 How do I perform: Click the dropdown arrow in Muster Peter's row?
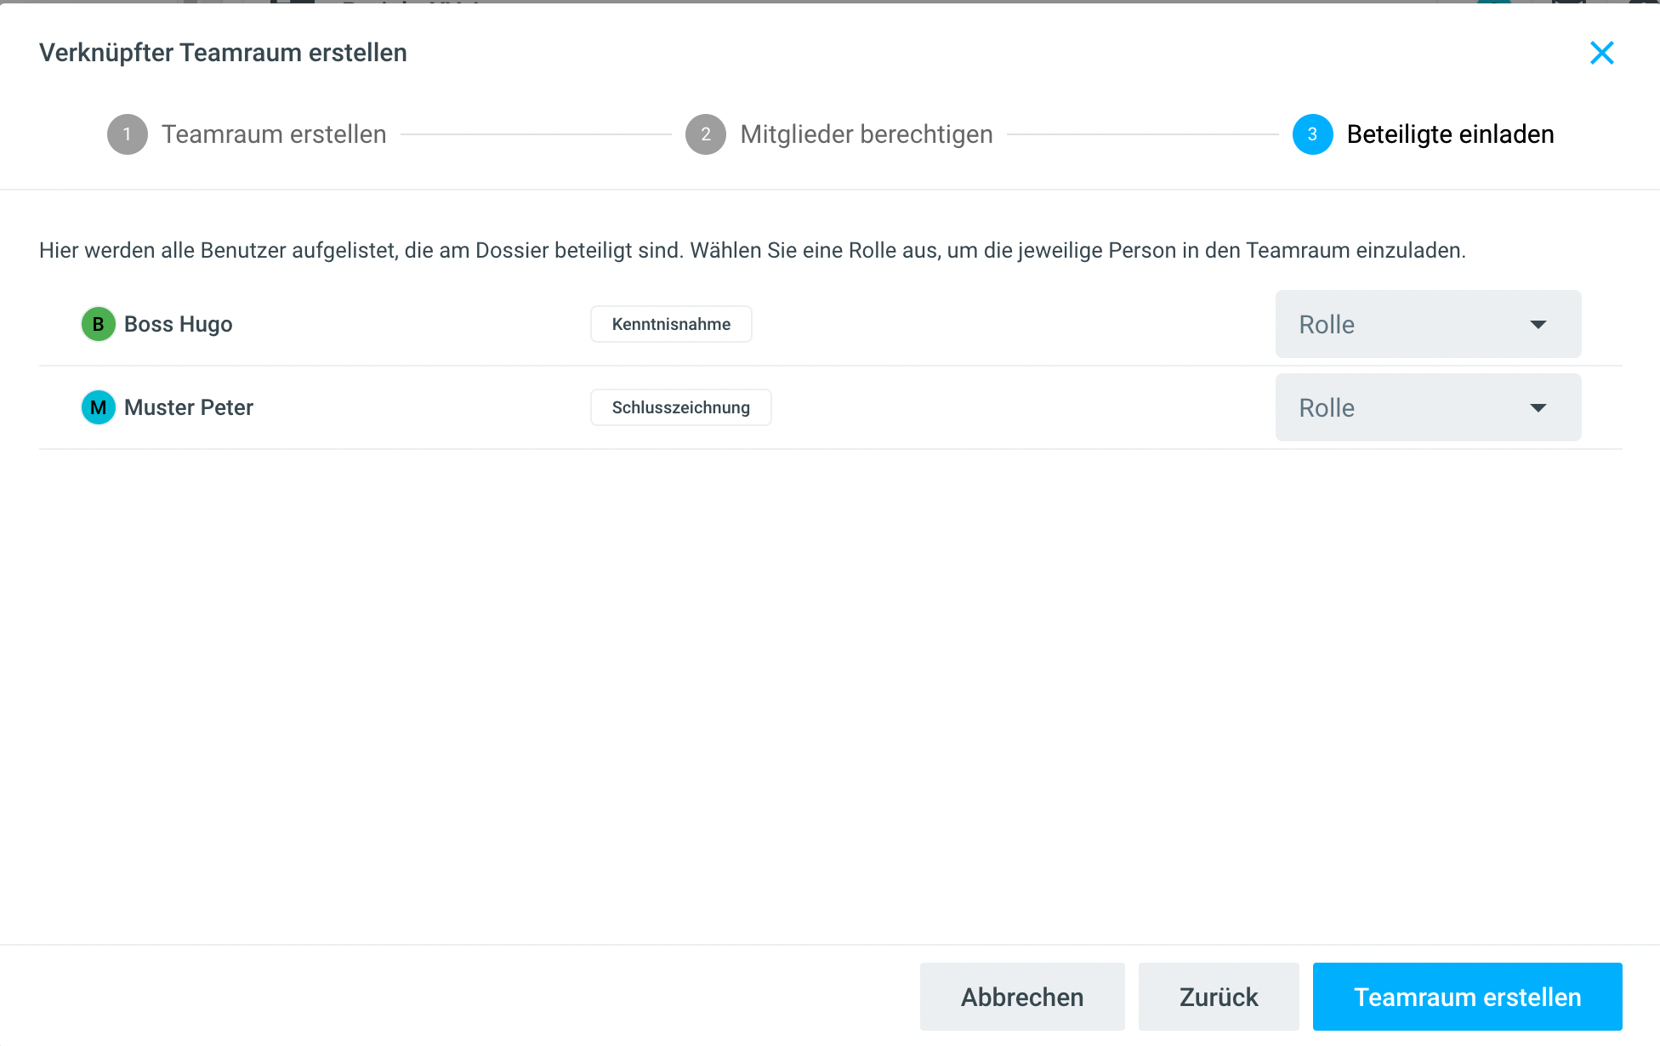pos(1538,407)
